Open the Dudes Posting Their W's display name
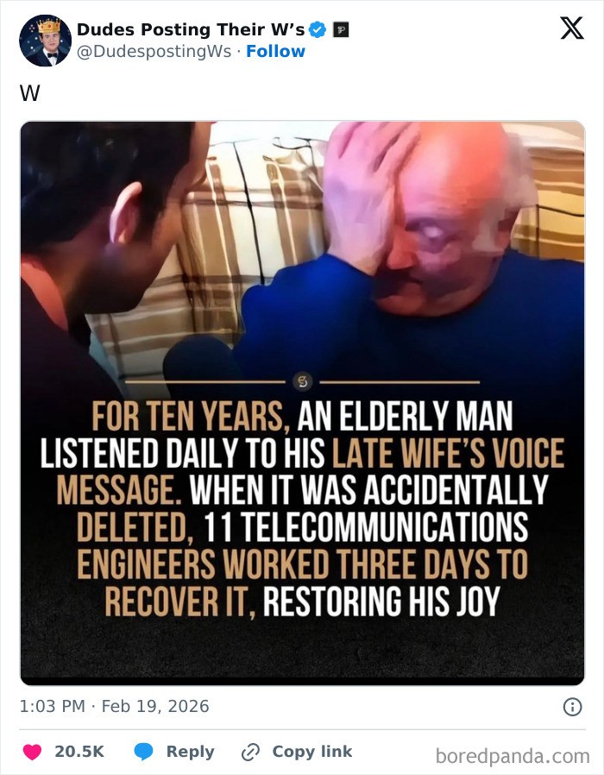604x775 pixels. click(x=191, y=29)
